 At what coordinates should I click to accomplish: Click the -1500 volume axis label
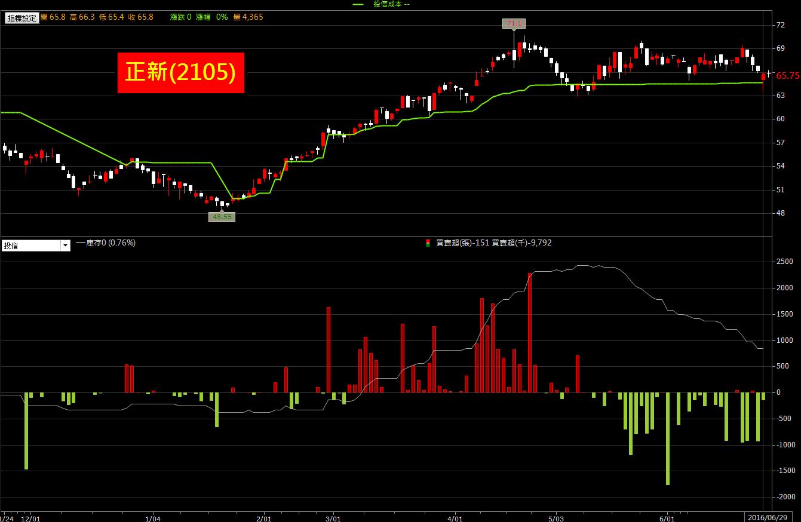pyautogui.click(x=785, y=471)
